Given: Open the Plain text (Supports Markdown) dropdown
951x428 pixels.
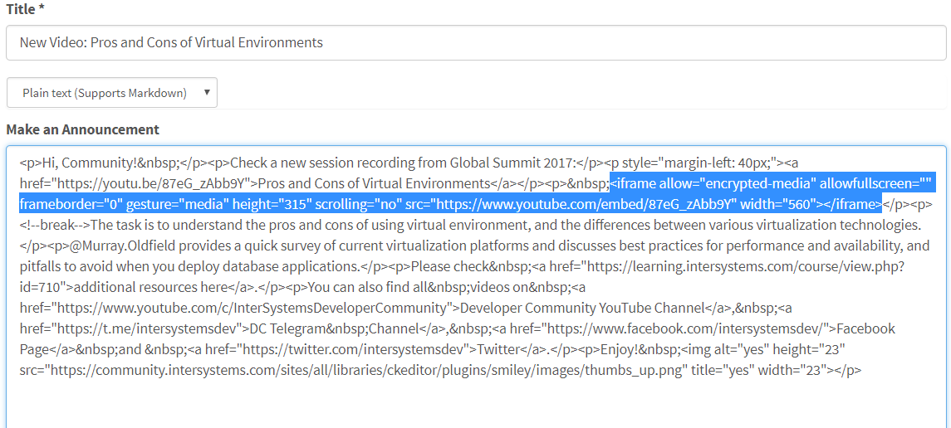Looking at the screenshot, I should tap(105, 93).
